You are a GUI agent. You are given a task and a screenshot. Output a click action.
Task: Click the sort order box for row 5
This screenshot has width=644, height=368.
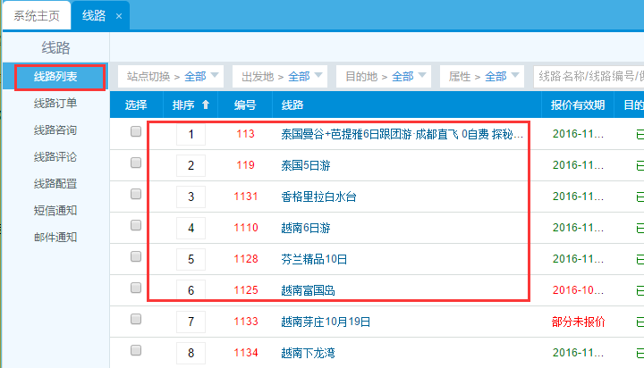(x=191, y=259)
